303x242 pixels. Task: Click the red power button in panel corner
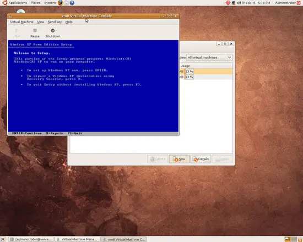coord(299,3)
